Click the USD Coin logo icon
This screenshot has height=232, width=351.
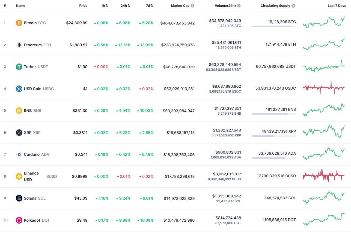click(x=19, y=89)
